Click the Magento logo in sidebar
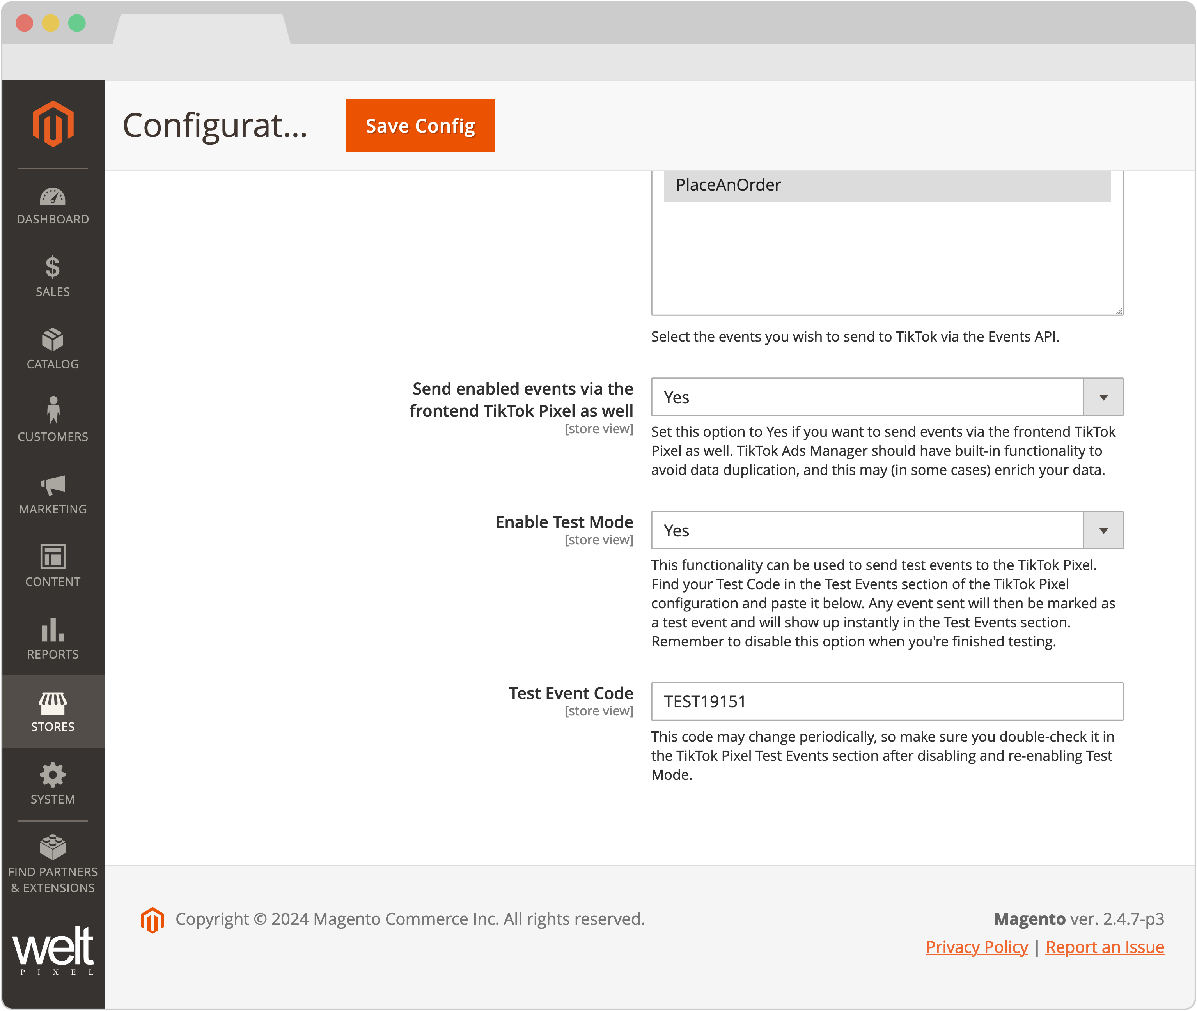 point(53,124)
